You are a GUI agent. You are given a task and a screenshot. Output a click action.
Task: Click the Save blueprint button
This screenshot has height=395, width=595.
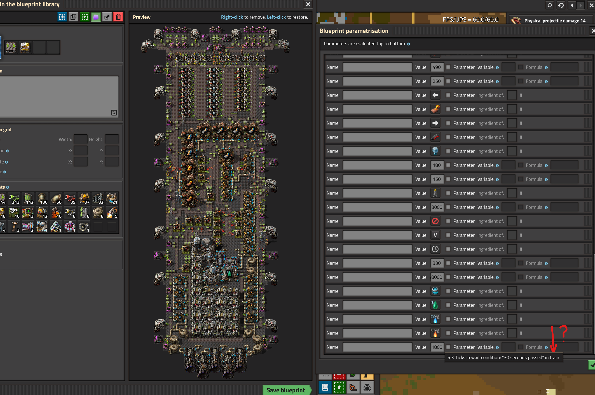pyautogui.click(x=286, y=390)
